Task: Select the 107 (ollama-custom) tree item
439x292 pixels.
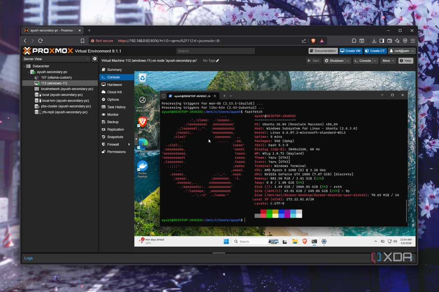Action: (56, 77)
